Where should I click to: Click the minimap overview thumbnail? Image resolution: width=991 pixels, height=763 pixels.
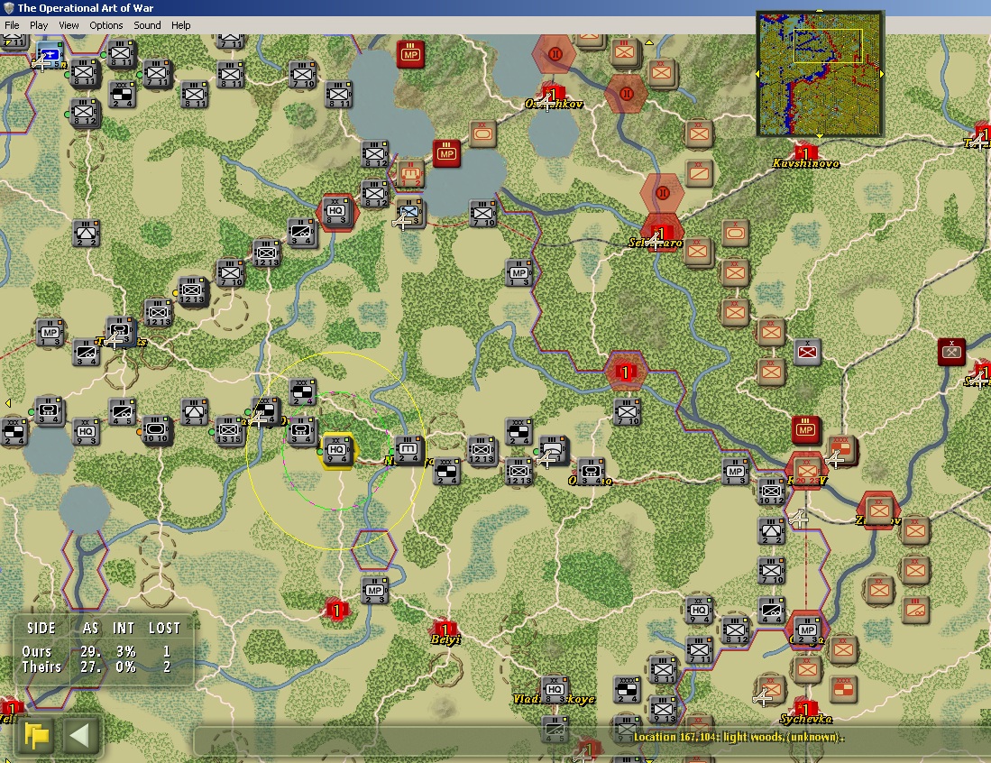point(820,74)
